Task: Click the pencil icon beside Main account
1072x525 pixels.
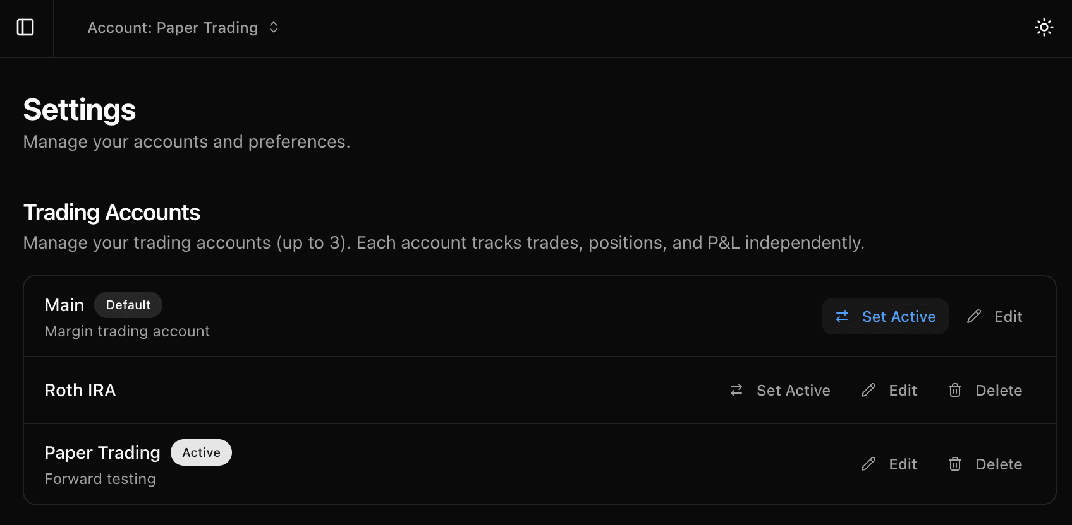Action: tap(973, 316)
